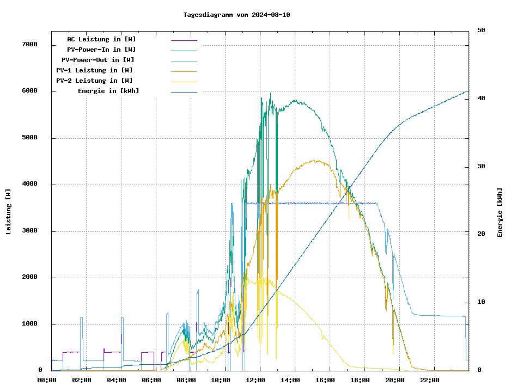Screen dimensions: 523x392
Task: Click the light blue PV-Power-Out legend line sample
Action: click(x=184, y=60)
